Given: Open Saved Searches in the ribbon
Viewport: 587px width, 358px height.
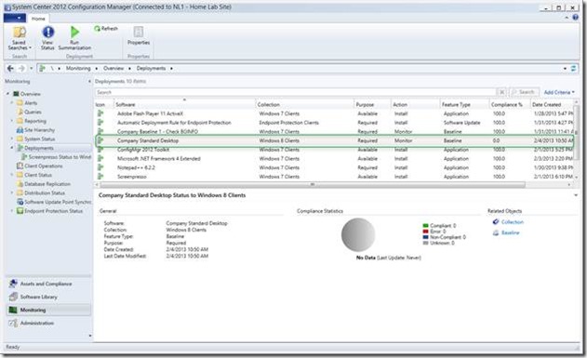Looking at the screenshot, I should point(20,38).
